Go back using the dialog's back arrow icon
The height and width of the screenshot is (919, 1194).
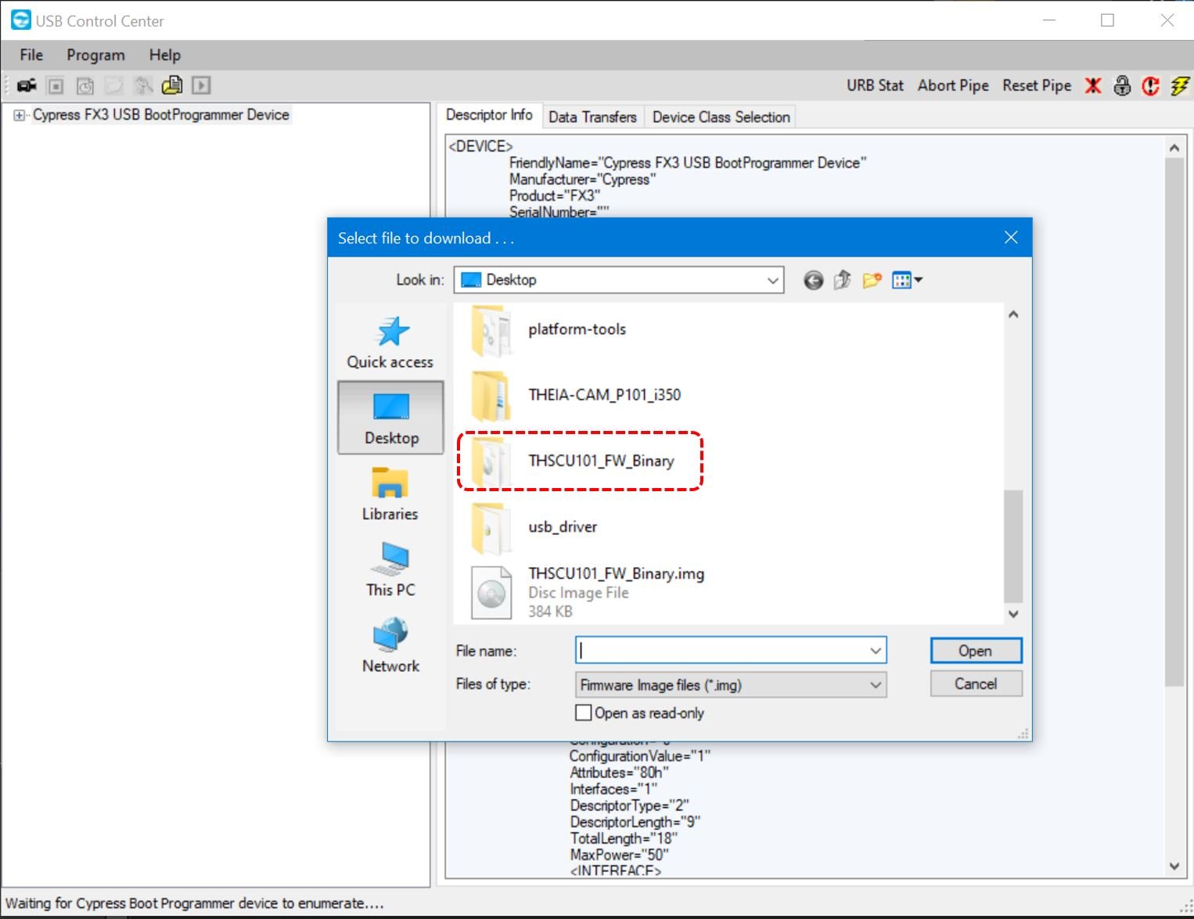[x=814, y=280]
